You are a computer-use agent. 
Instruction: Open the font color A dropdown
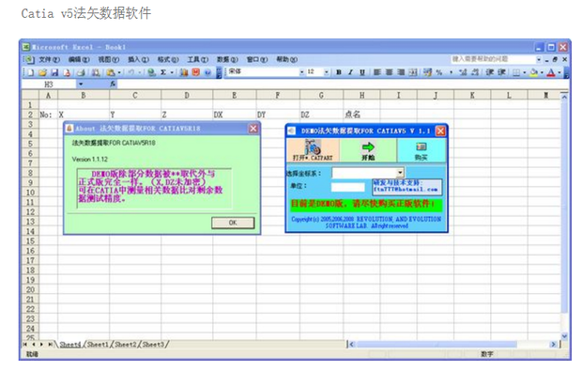[x=559, y=72]
